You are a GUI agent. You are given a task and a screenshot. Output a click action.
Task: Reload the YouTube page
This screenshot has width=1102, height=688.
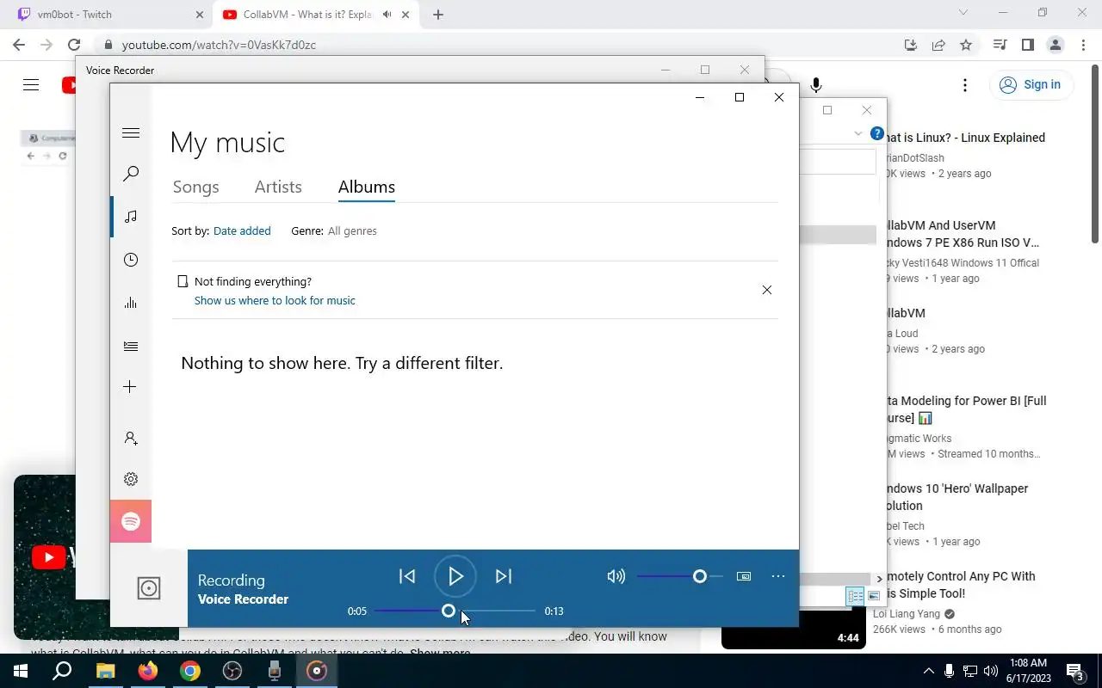tap(74, 45)
